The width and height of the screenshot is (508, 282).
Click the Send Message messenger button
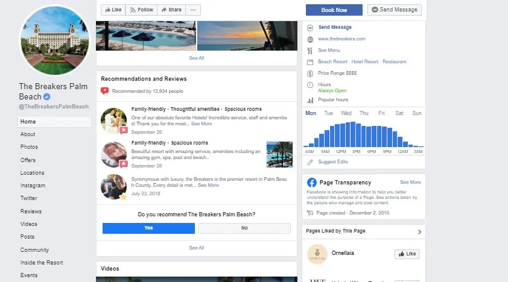coord(395,10)
